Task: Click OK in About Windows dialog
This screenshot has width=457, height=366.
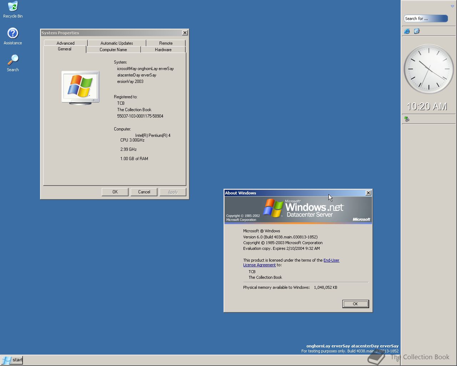Action: point(355,304)
